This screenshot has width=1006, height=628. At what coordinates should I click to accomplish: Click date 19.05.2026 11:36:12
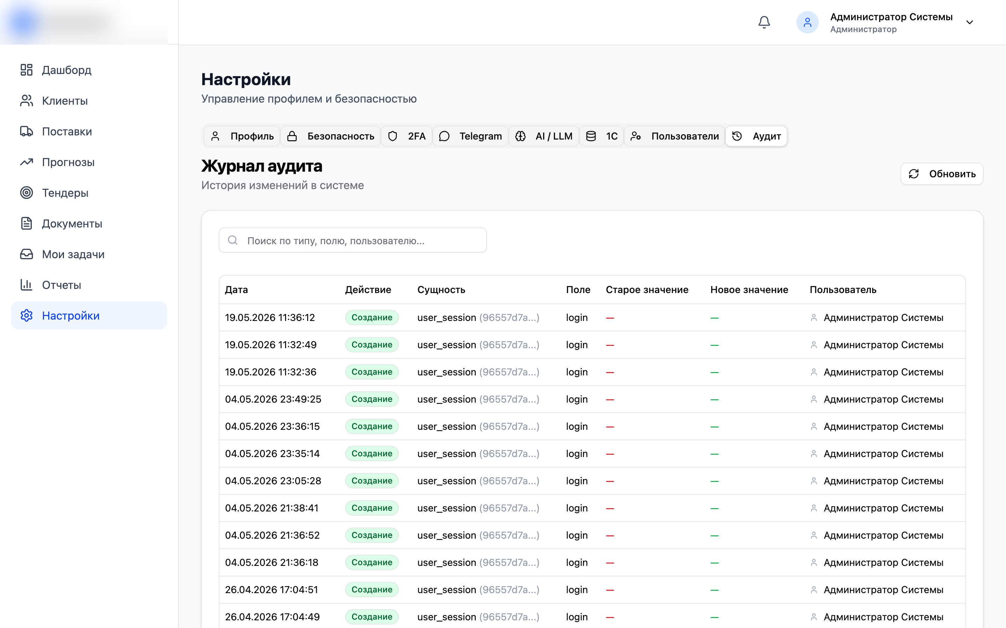[x=270, y=318]
